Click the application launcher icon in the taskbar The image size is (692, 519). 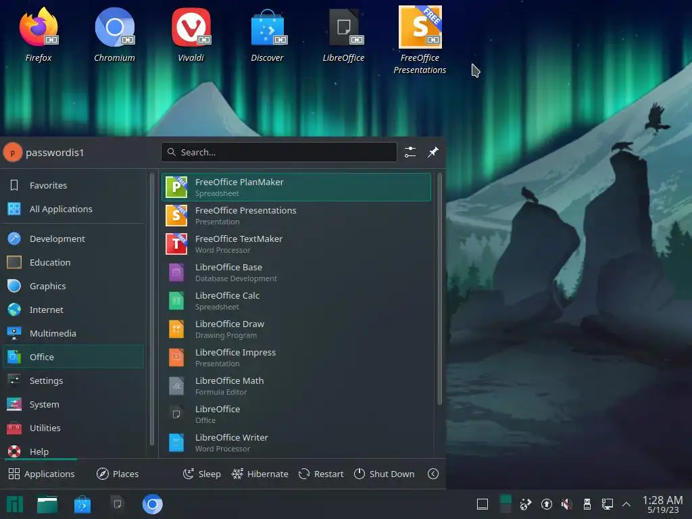pyautogui.click(x=15, y=504)
